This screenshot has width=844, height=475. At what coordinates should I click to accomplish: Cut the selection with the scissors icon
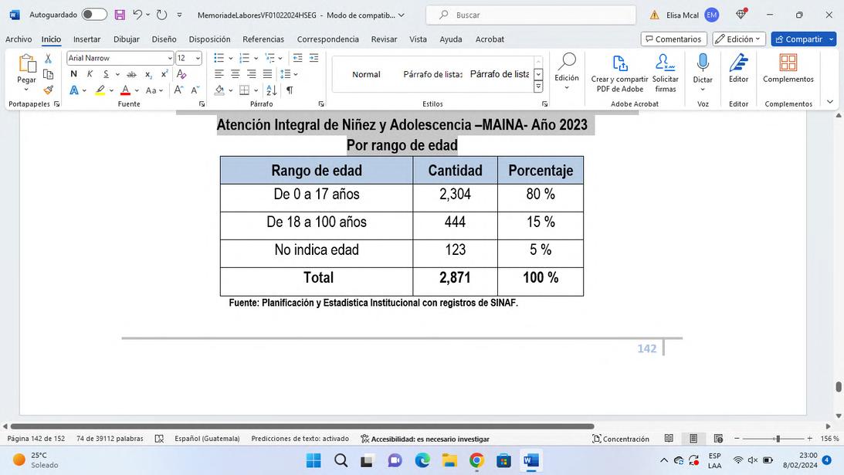pos(48,58)
